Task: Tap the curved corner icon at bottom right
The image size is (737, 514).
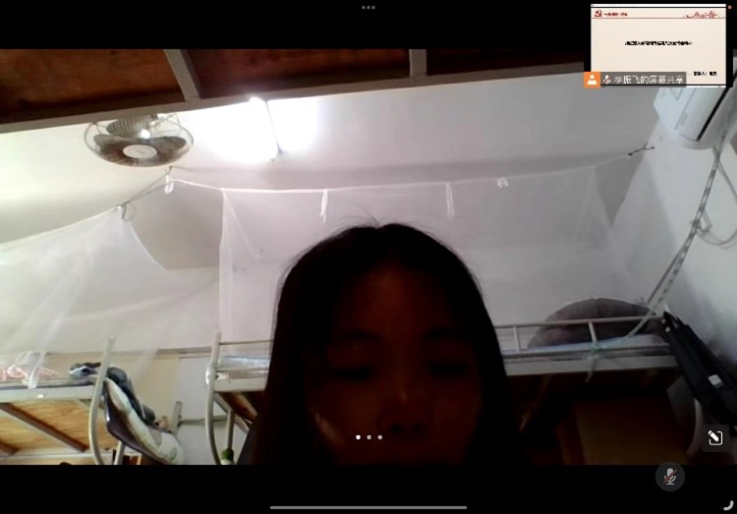Action: 728,505
